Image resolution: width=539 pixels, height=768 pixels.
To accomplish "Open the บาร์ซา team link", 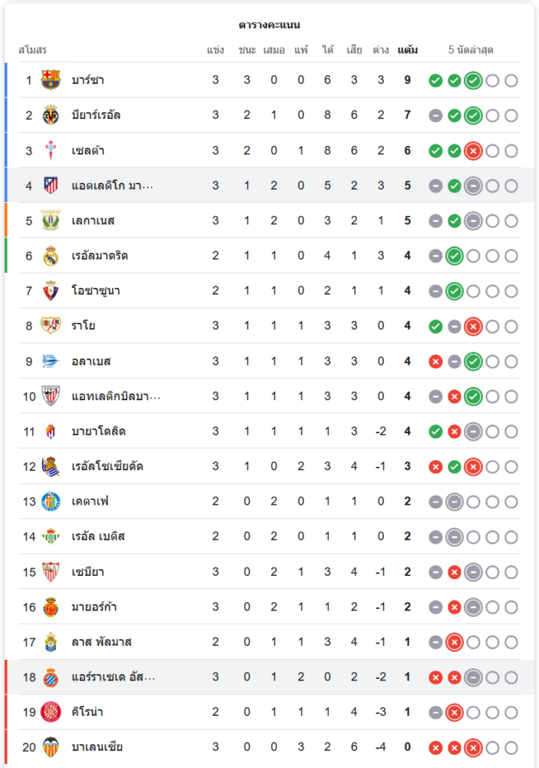I will click(88, 80).
